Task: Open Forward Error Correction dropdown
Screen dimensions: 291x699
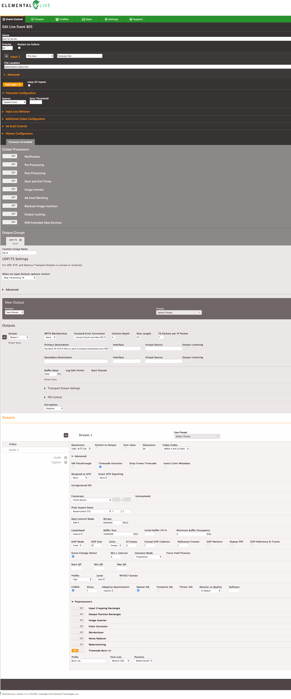Action: point(90,337)
